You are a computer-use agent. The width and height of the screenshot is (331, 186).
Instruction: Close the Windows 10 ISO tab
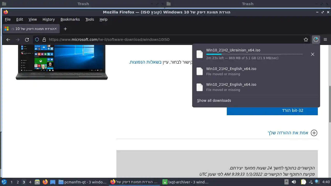[55, 29]
